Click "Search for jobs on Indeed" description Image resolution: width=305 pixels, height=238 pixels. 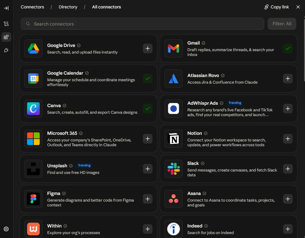pos(211,233)
